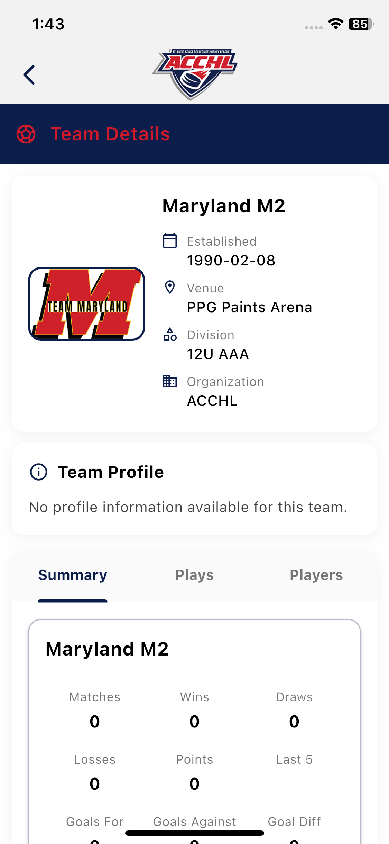389x844 pixels.
Task: Switch to the Summary tab
Action: (x=73, y=575)
